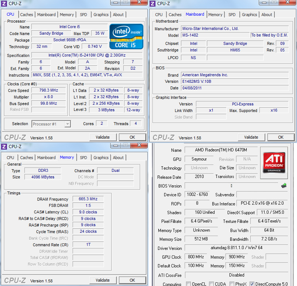
Task: Click the Level 3 cache value 3 MBytes
Action: (106, 110)
